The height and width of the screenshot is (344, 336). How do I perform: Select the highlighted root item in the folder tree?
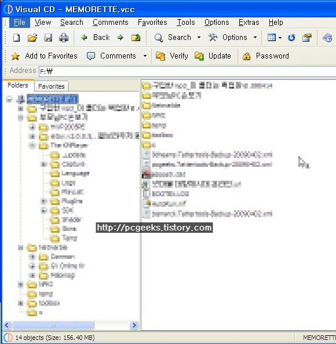tap(53, 99)
